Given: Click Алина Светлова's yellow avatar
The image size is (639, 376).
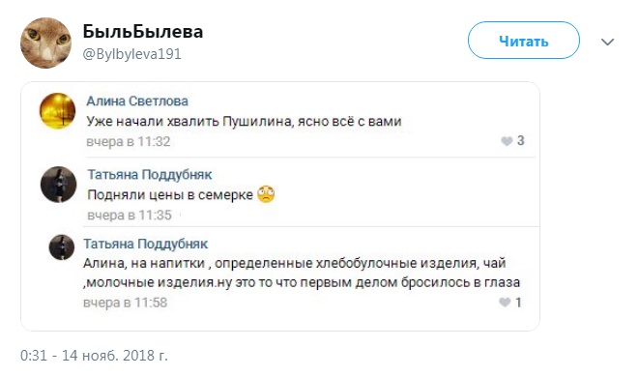Looking at the screenshot, I should tap(57, 111).
